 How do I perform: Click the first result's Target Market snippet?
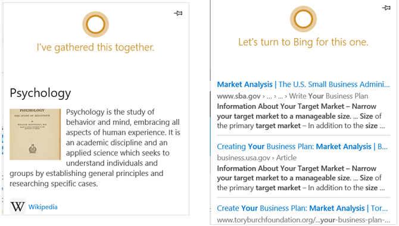301,116
